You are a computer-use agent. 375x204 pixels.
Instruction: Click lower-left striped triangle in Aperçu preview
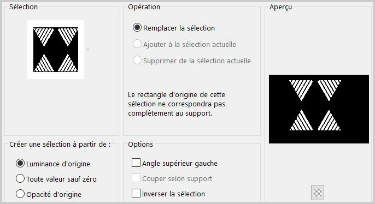tap(301, 121)
